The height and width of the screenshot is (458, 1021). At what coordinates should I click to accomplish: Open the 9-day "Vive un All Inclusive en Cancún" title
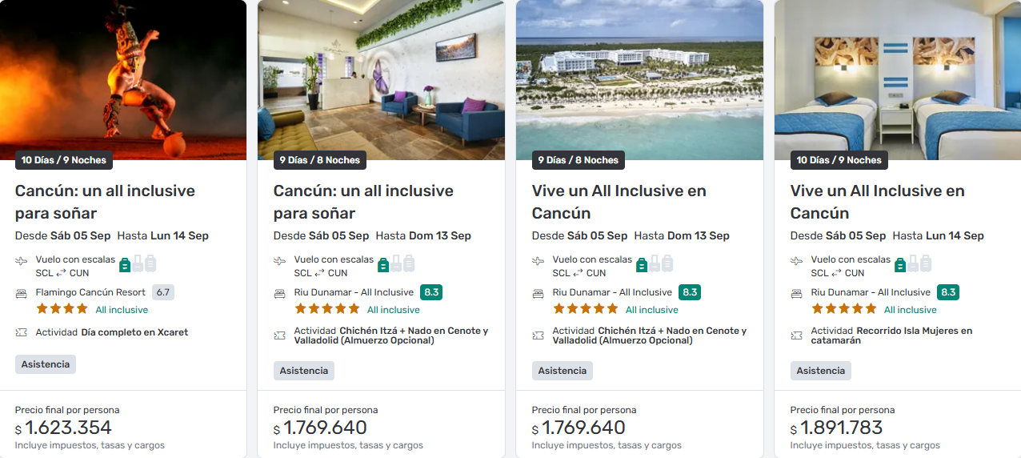point(619,202)
